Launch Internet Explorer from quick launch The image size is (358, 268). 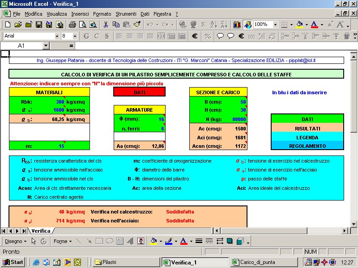(36, 262)
